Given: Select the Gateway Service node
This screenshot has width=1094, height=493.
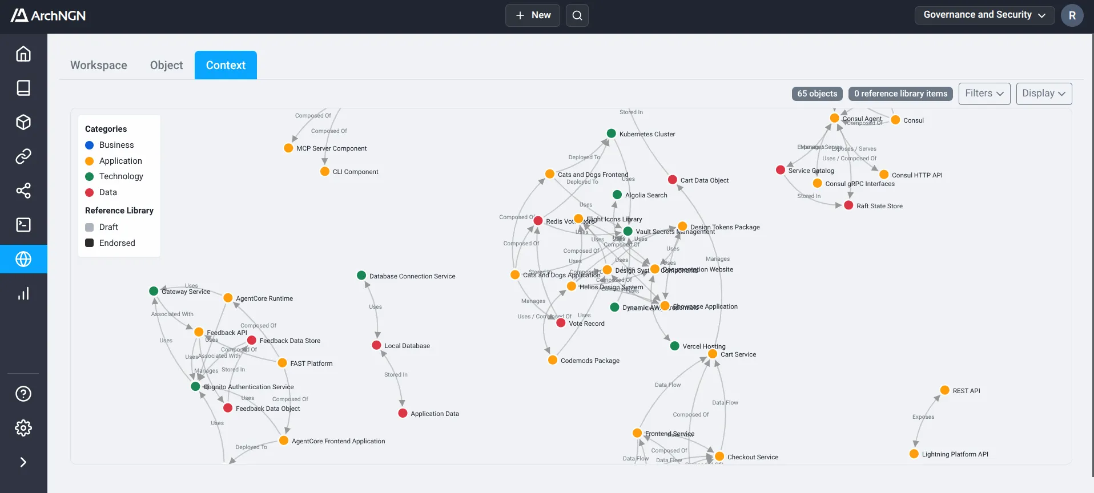Looking at the screenshot, I should pos(154,291).
